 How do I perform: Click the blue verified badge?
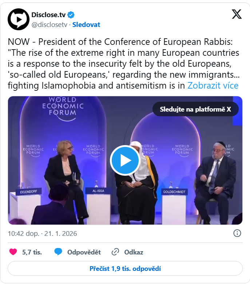(x=71, y=15)
